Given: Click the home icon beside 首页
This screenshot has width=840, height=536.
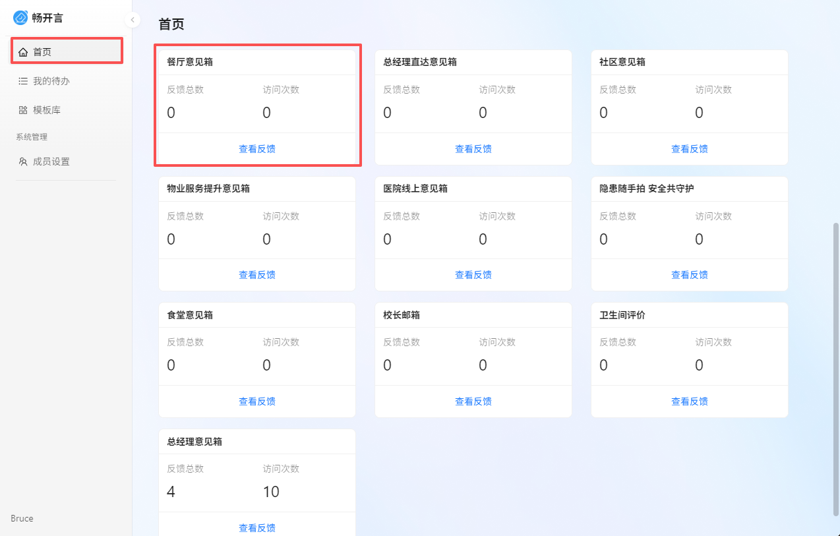Looking at the screenshot, I should coord(23,52).
